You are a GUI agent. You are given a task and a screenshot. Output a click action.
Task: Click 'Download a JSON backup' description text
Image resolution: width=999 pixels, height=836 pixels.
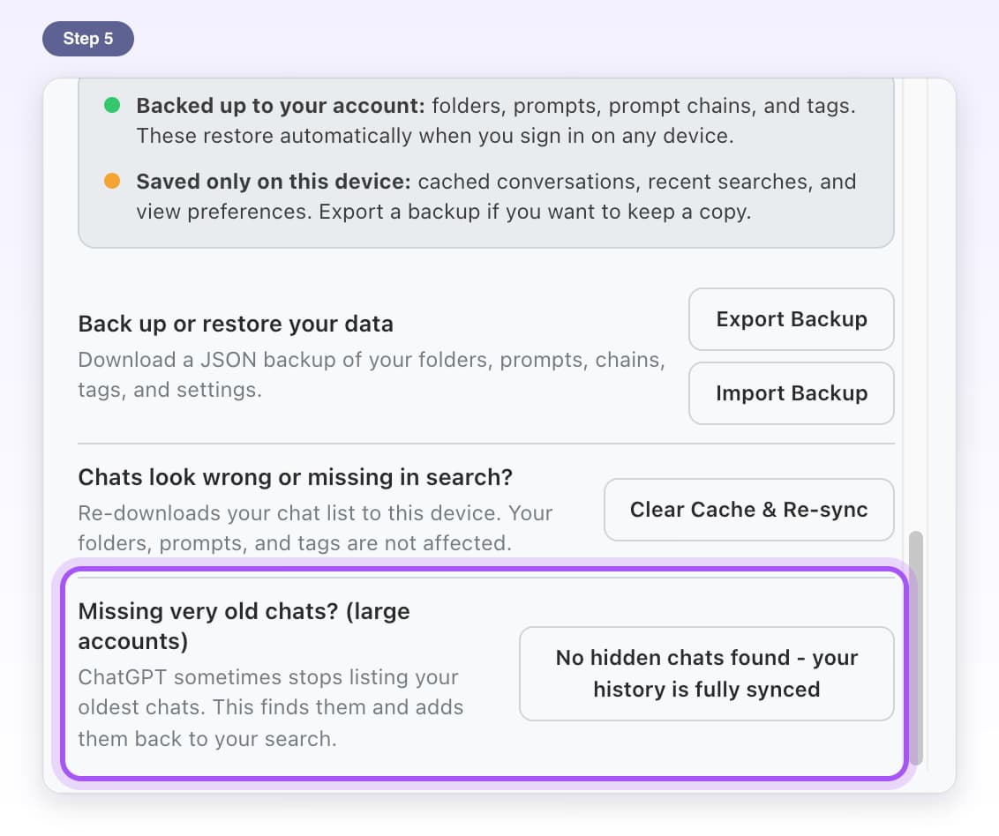coord(372,375)
